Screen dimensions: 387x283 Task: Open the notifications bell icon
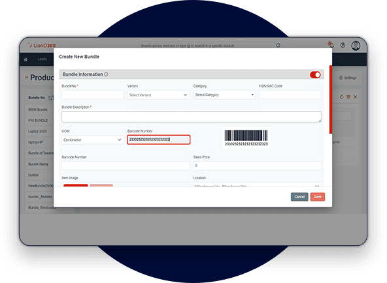331,45
